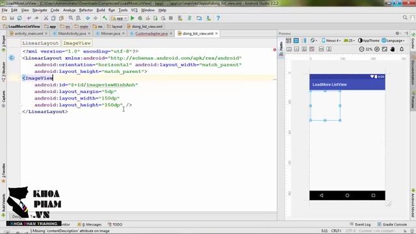
Task: Click the Save All toolbar icon
Action: tap(12, 18)
